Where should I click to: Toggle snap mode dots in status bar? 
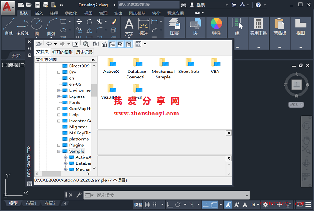coord(156,205)
